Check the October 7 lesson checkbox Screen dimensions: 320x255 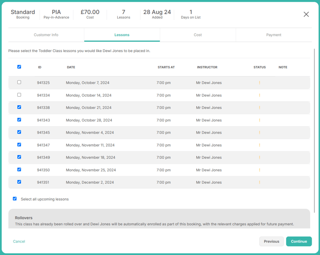(19, 82)
